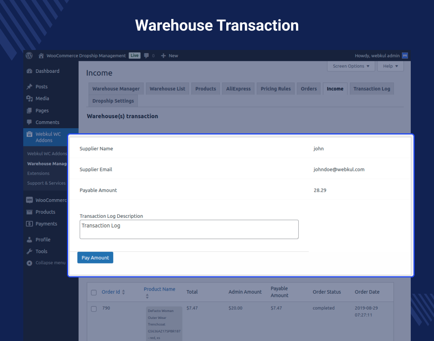Click the Profile user icon in the sidebar
Image resolution: width=434 pixels, height=341 pixels.
coord(30,239)
